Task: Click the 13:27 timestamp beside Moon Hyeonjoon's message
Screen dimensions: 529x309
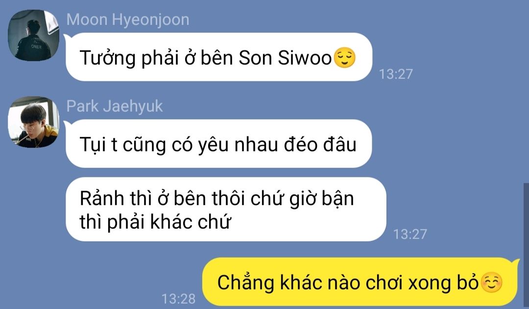Action: [396, 74]
